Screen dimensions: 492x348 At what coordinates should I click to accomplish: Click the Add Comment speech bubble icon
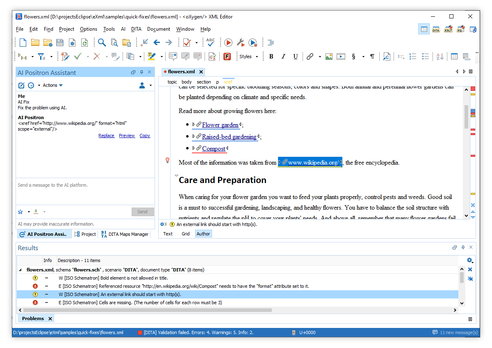(173, 56)
